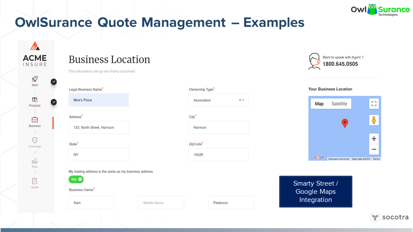
Task: Click the Socotra logo
Action: coord(390,217)
